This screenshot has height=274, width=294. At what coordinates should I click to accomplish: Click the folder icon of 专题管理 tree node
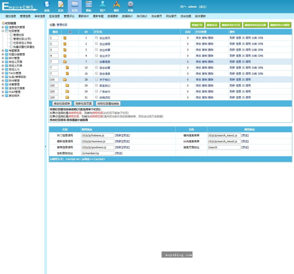click(x=7, y=51)
